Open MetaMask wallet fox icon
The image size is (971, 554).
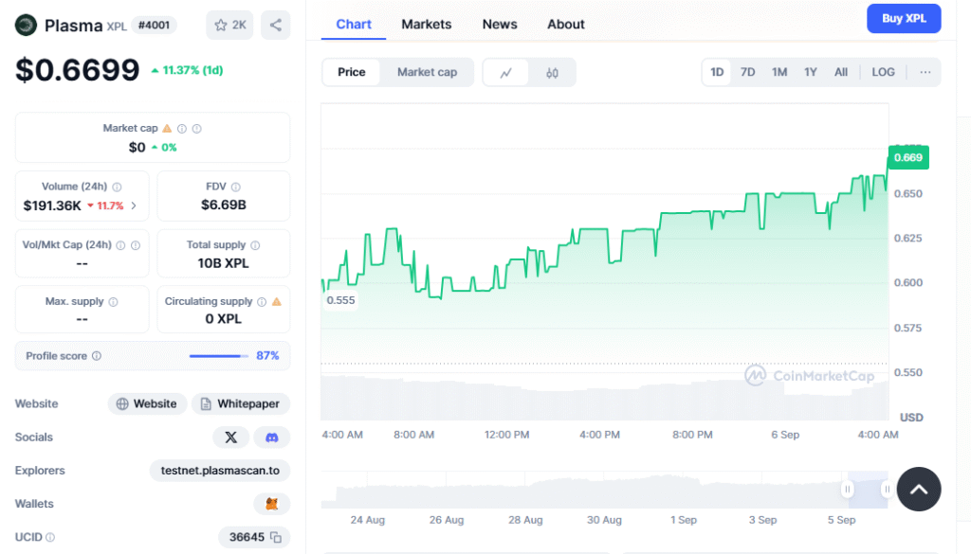[x=272, y=504]
